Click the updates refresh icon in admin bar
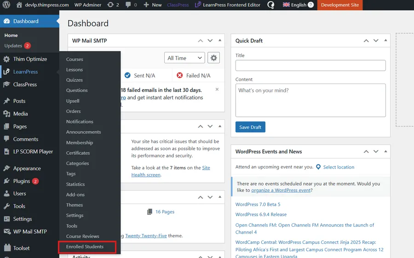Screen dimensions: 414x258 tap(110, 5)
